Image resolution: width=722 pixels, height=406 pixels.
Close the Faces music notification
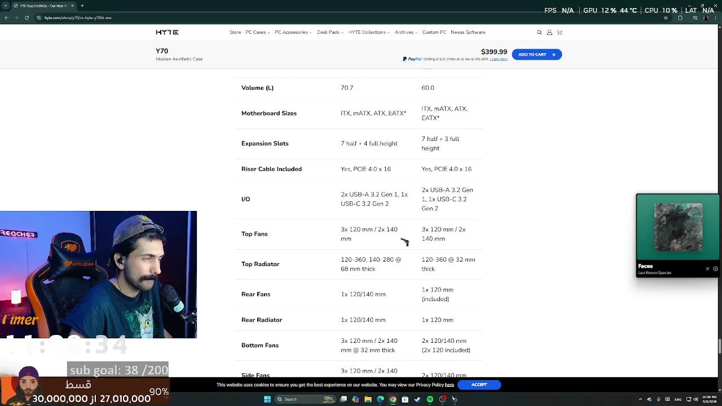pos(707,269)
